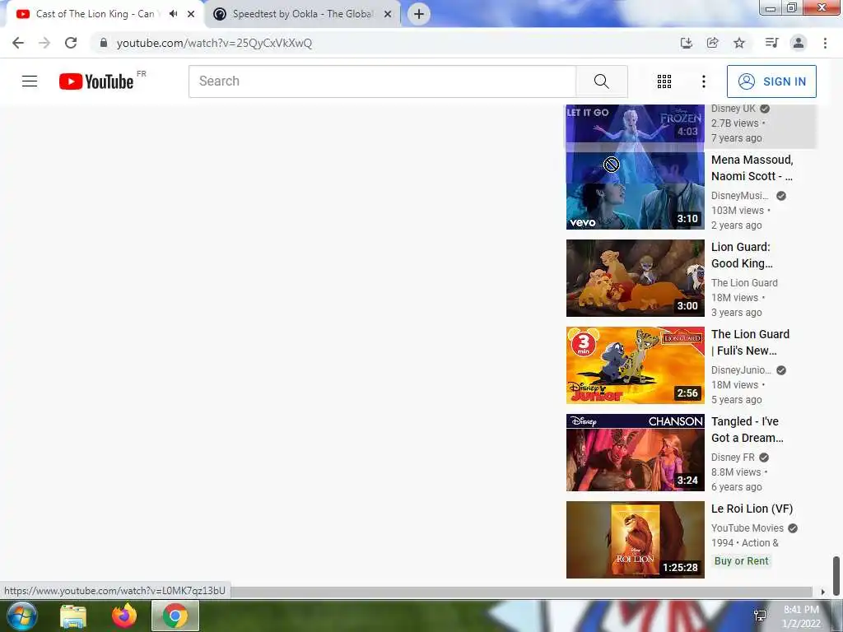Image resolution: width=843 pixels, height=632 pixels.
Task: Open Windows Explorer from taskbar
Action: (x=73, y=616)
